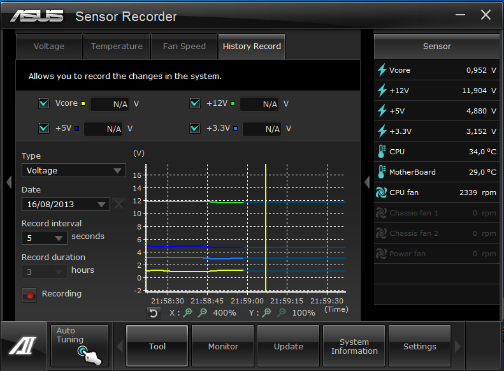The width and height of the screenshot is (504, 371).
Task: Open the Update menu button
Action: pyautogui.click(x=289, y=346)
